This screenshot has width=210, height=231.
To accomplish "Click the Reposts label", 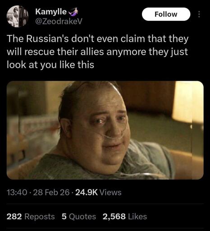I will click(40, 217).
